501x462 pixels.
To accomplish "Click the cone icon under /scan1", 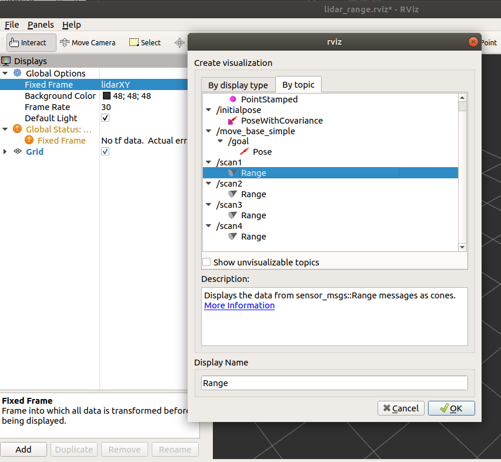I will [233, 173].
